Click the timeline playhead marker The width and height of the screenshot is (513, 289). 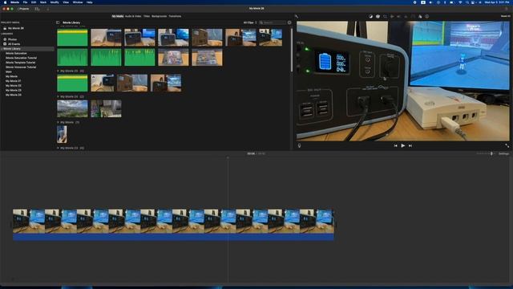(228, 157)
